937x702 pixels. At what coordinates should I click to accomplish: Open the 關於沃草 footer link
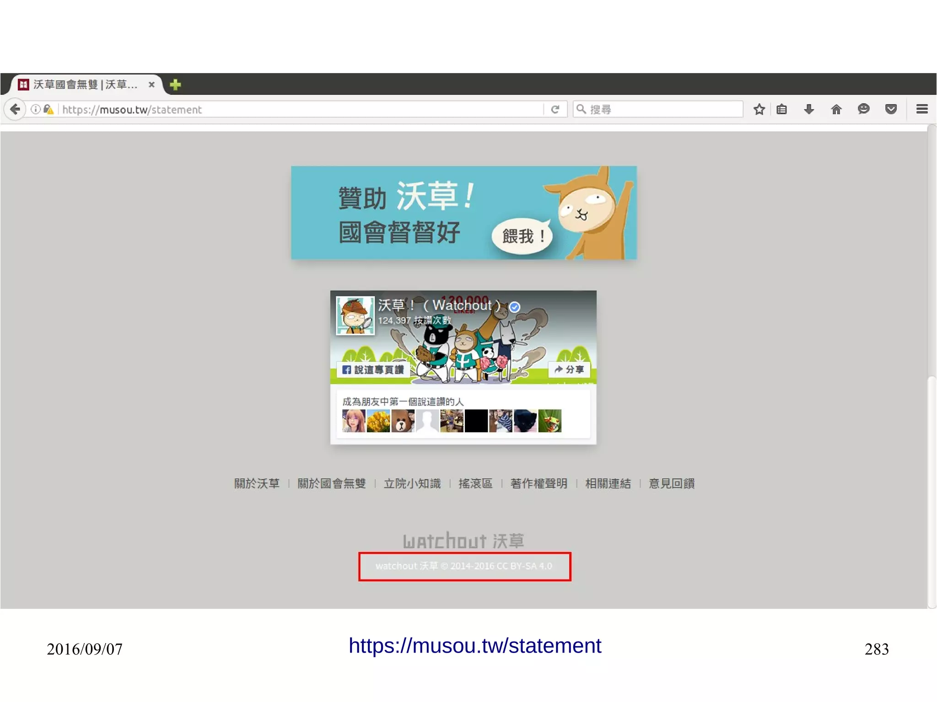[x=257, y=483]
